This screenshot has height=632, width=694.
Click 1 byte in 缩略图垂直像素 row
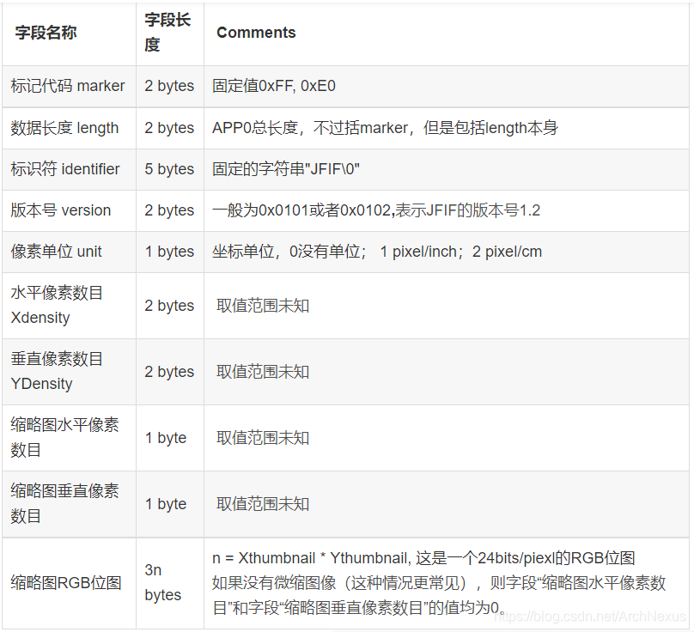click(x=166, y=504)
